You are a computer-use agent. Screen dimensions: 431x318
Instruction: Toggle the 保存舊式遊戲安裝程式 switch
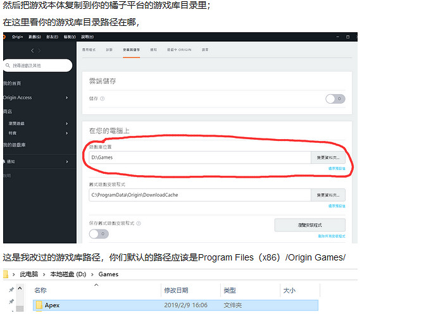(99, 234)
